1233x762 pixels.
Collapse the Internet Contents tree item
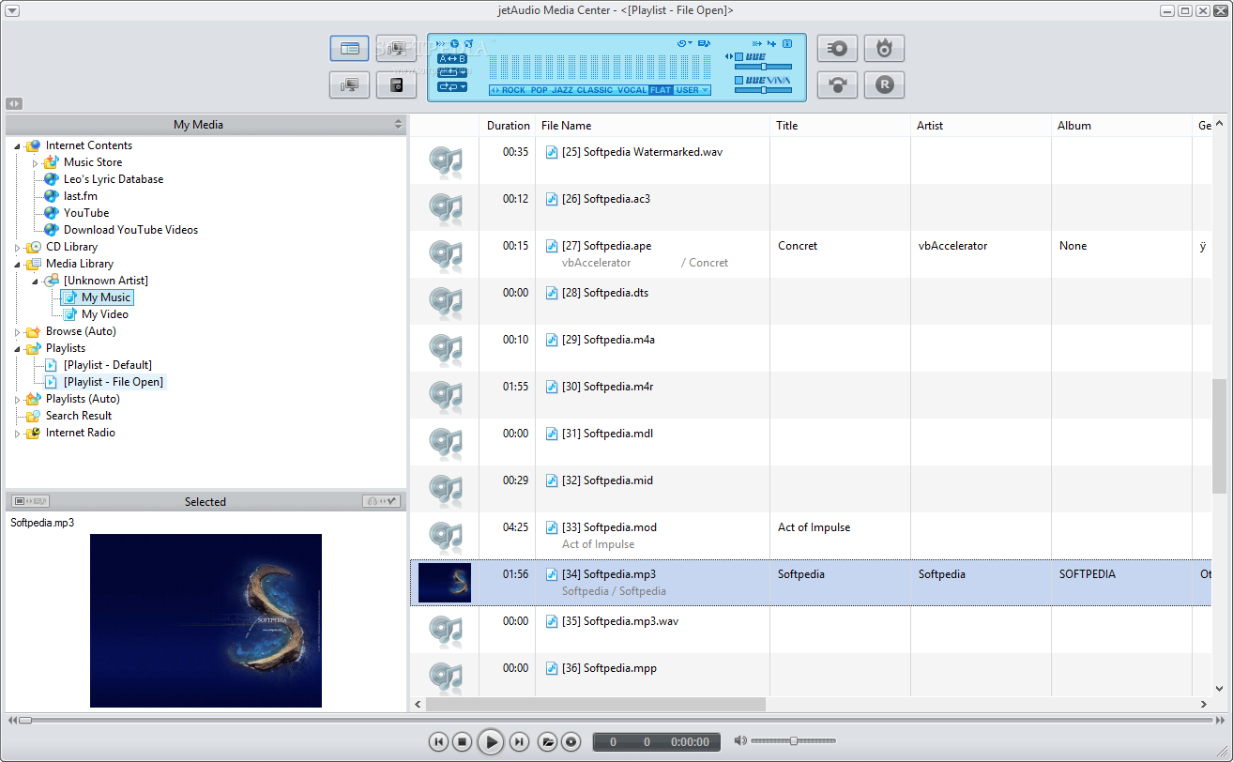click(17, 145)
